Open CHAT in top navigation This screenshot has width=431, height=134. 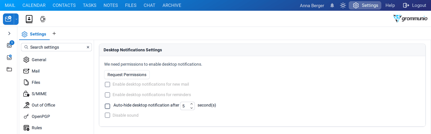149,5
